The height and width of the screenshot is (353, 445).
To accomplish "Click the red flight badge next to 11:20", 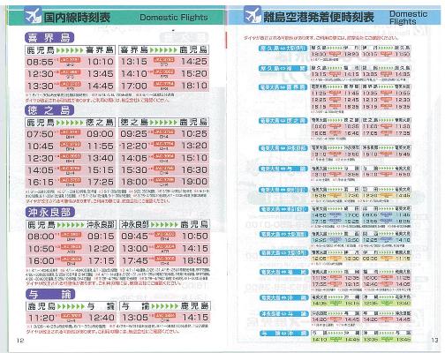I will (x=72, y=316).
